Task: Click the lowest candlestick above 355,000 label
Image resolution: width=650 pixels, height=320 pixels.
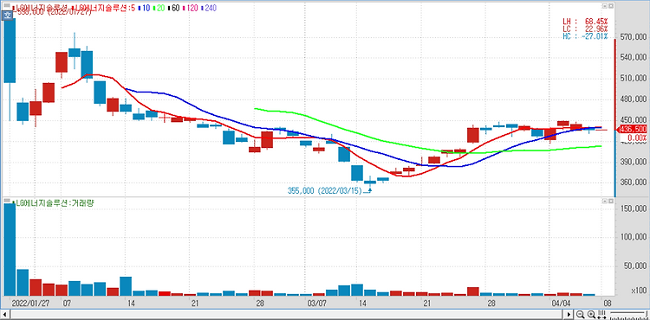Action: (370, 182)
